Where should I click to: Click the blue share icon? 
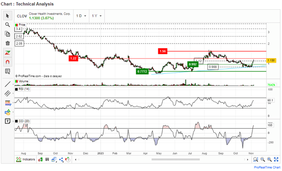(61, 160)
